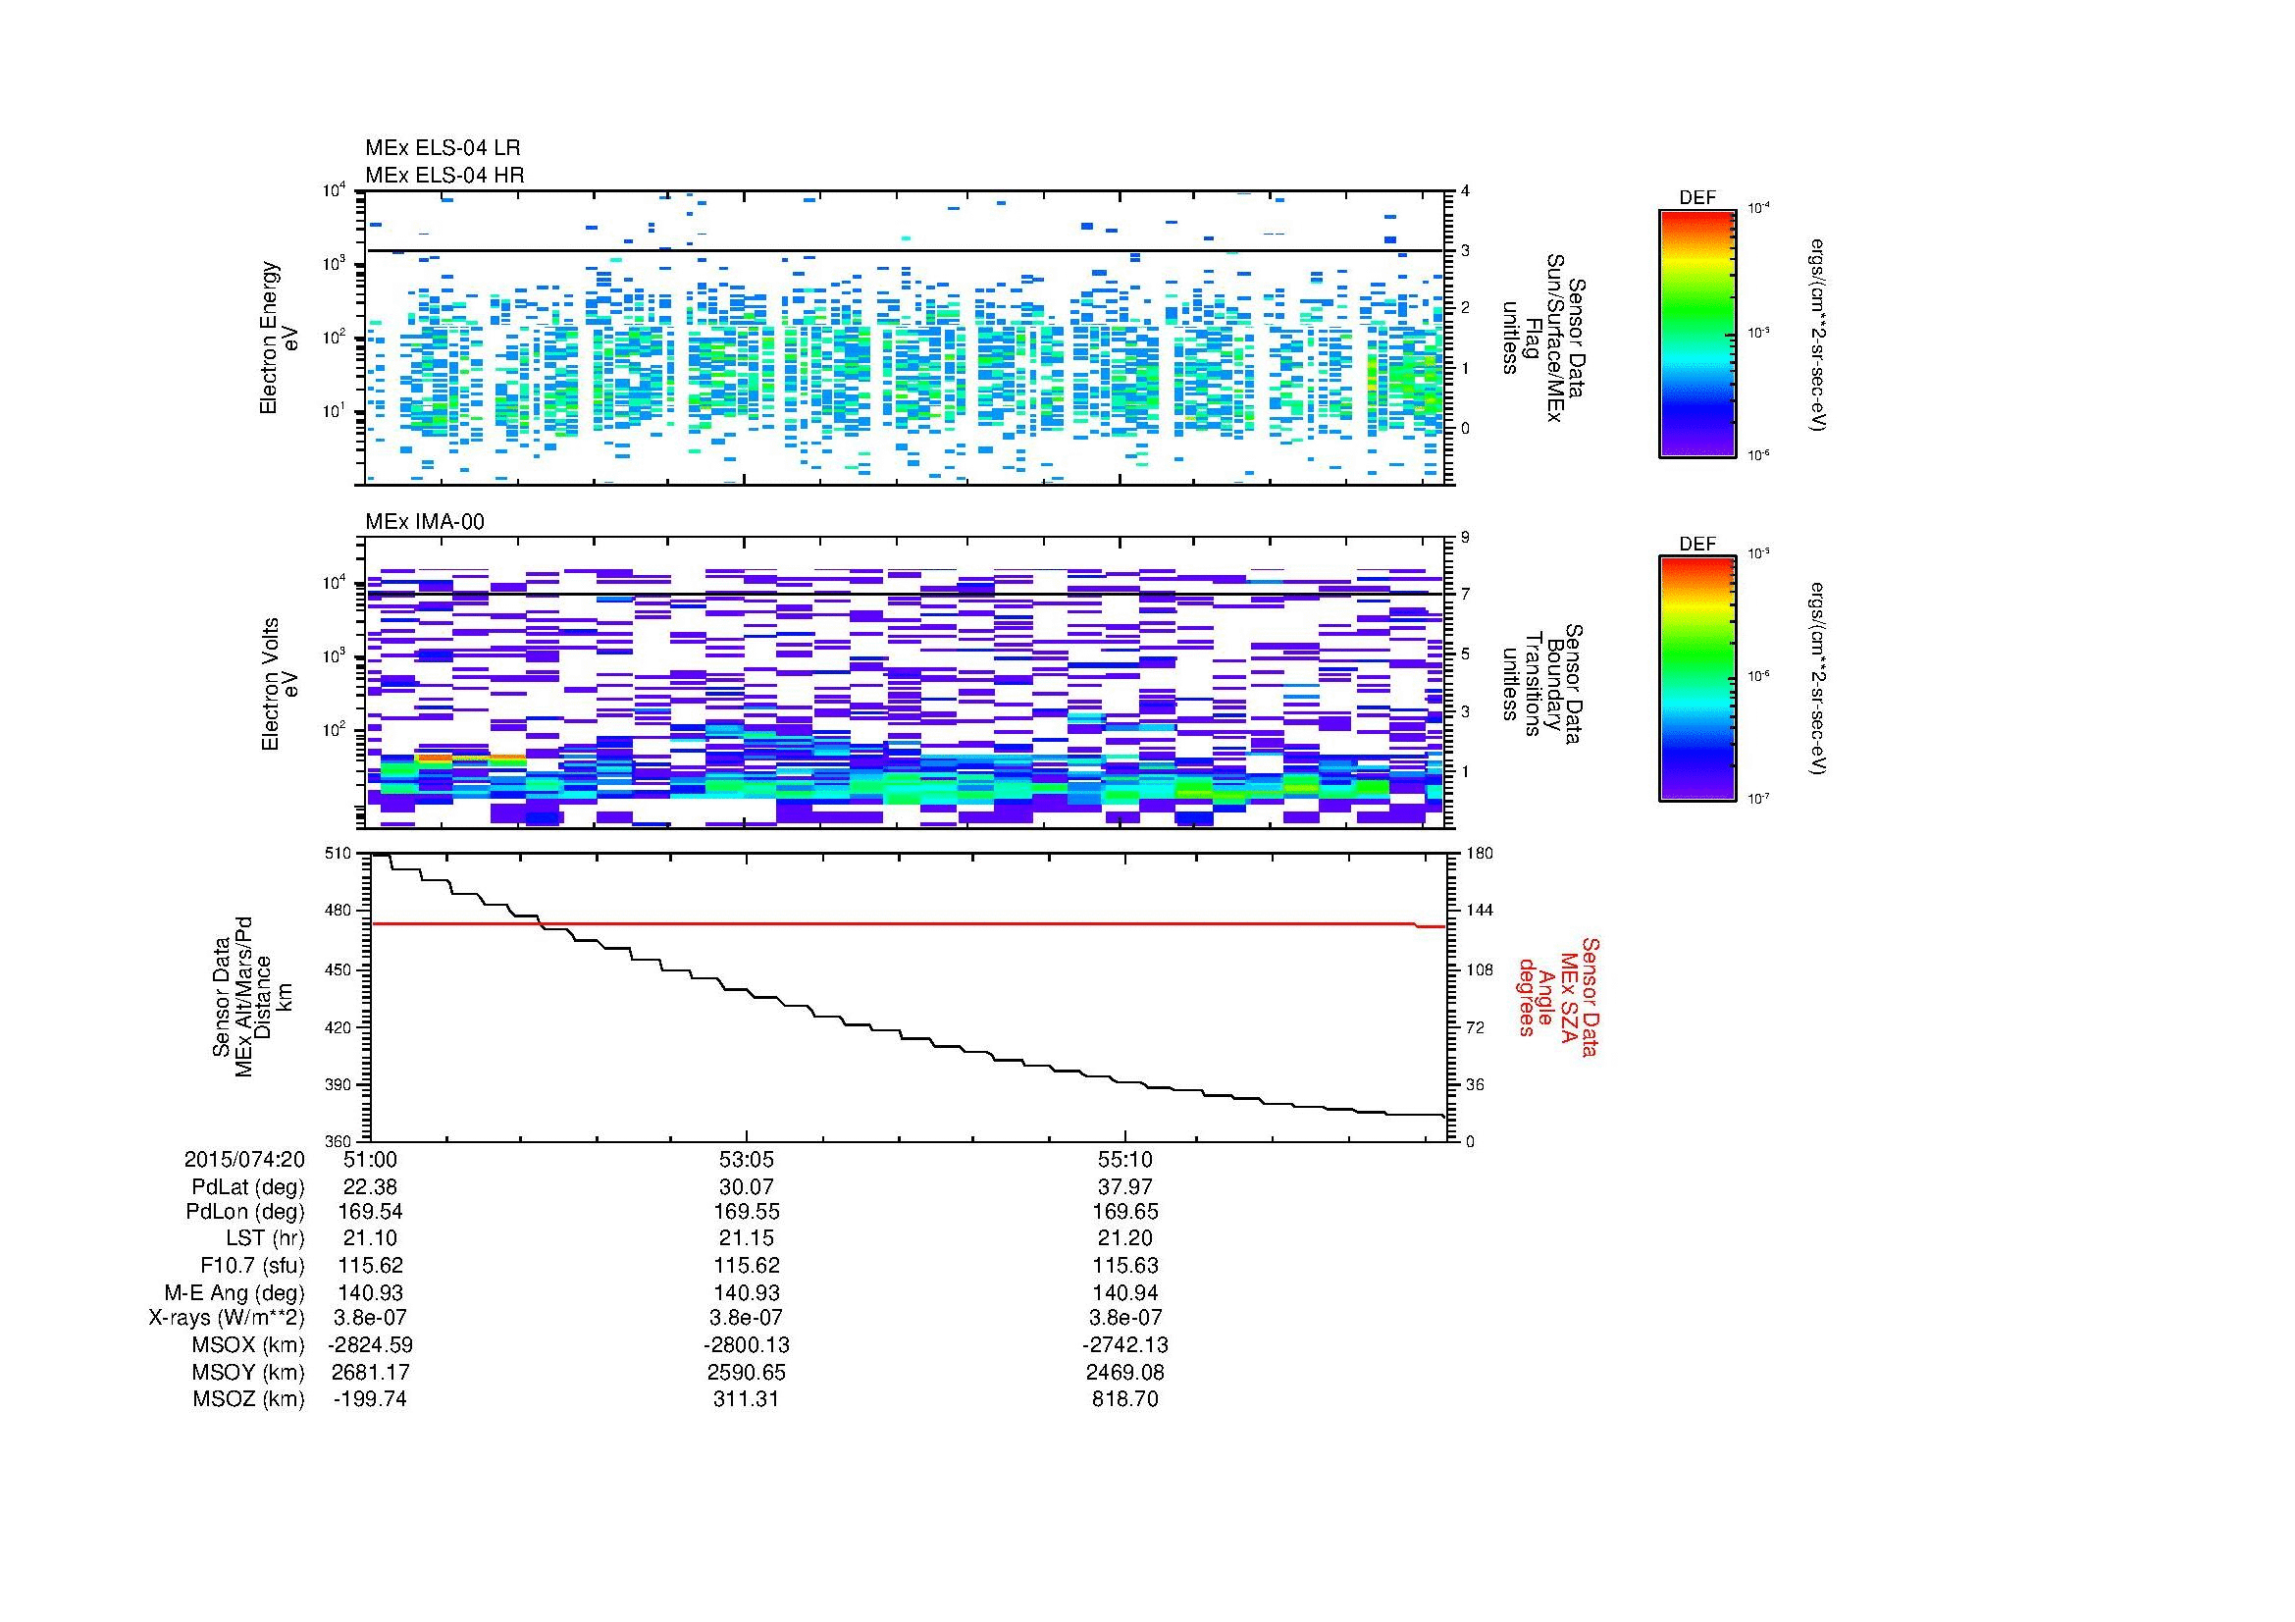Click the Electron Energy eV axis label
The image size is (2295, 1622).
coord(279,338)
